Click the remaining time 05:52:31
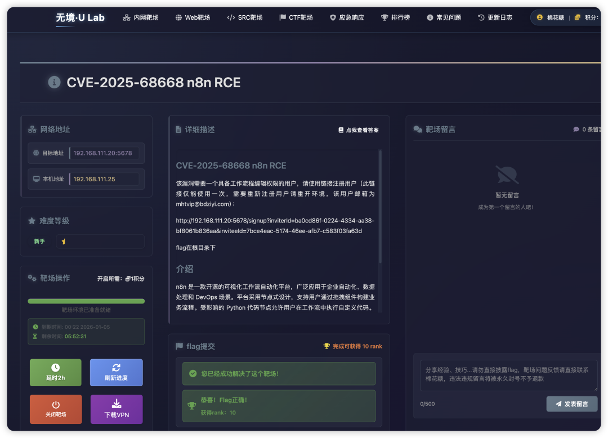This screenshot has width=608, height=438. 75,337
